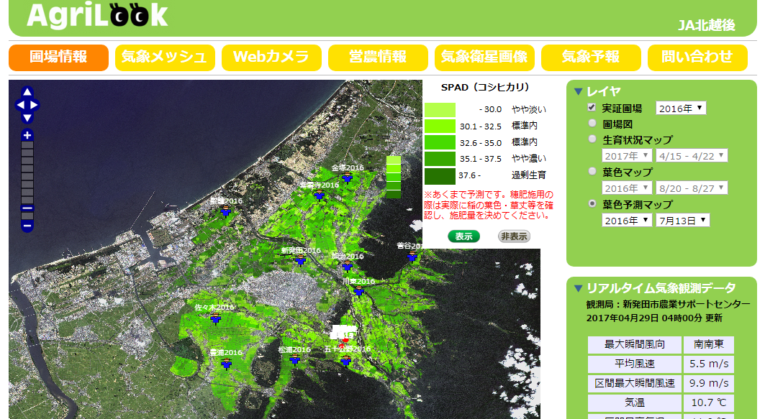The image size is (765, 419).
Task: Click the - 30.0 やや淡い legend swatch
Action: [440, 110]
